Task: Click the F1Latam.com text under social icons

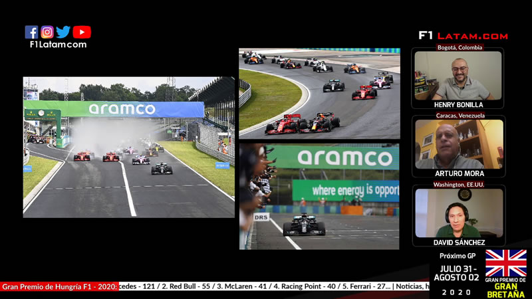Action: tap(58, 45)
